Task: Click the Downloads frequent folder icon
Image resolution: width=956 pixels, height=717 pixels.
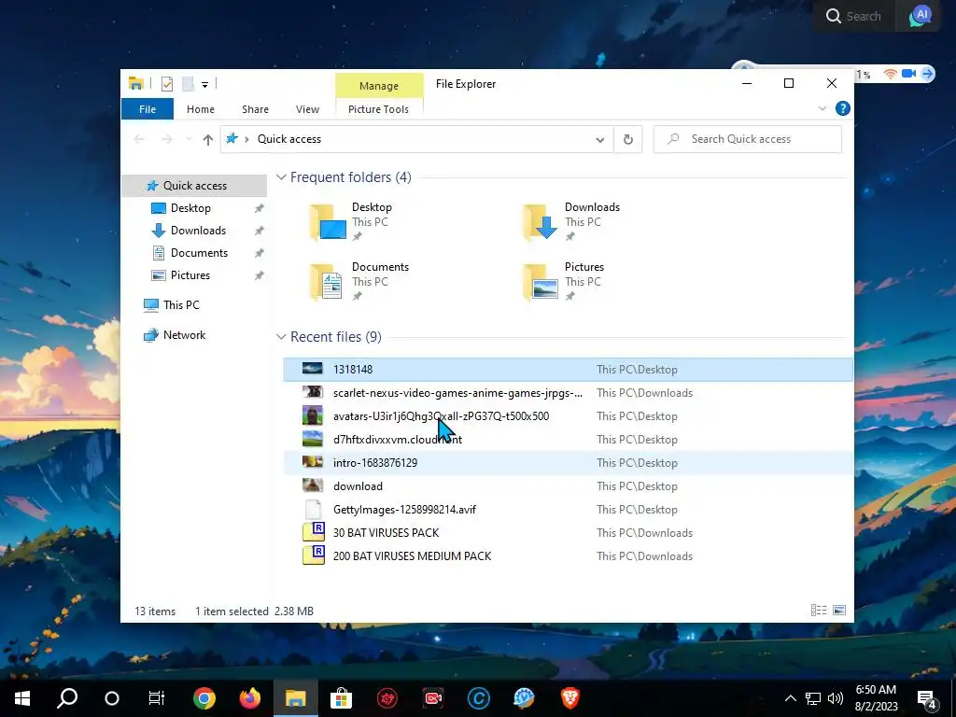Action: click(x=541, y=222)
